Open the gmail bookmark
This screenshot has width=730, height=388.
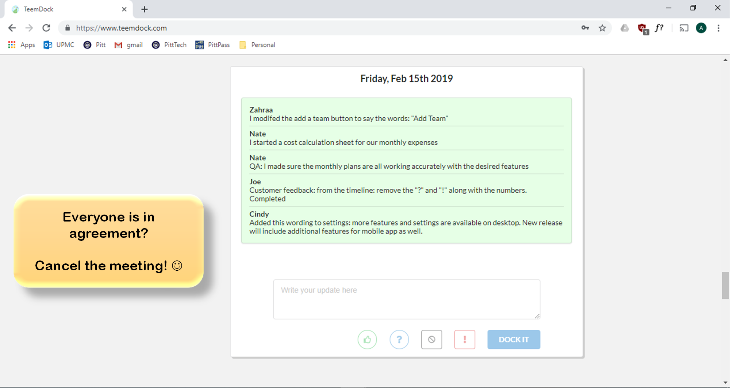tap(128, 45)
